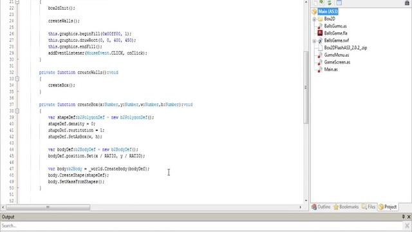Click the ActionScript icon of BallsGame.as
412x232 pixels.
(x=320, y=26)
